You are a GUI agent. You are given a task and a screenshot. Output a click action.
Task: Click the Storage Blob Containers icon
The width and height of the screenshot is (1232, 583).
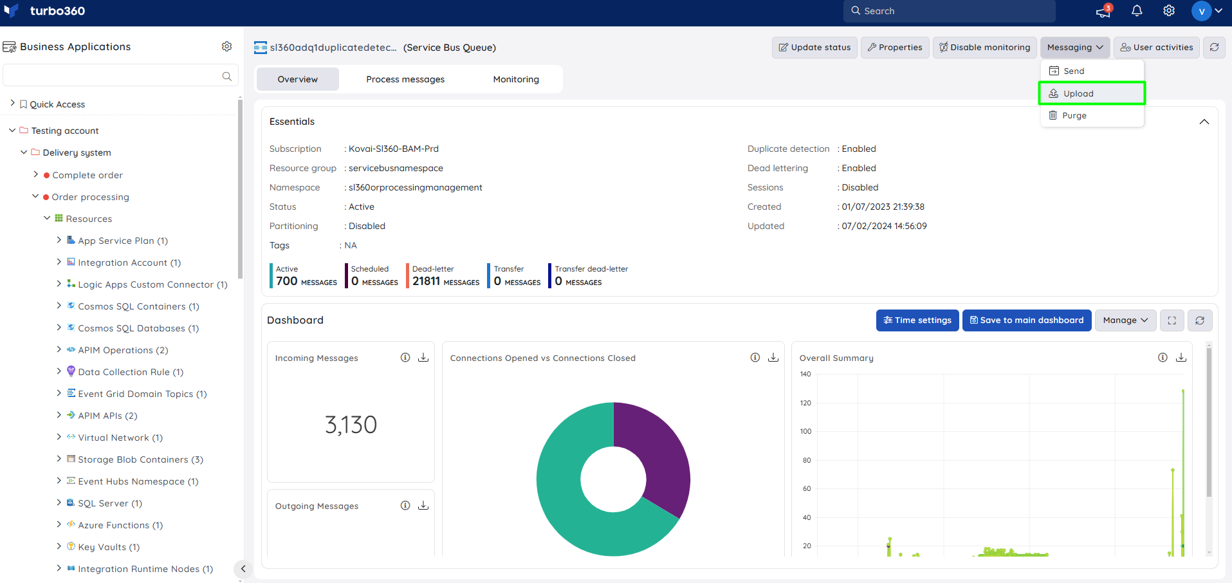(x=71, y=459)
